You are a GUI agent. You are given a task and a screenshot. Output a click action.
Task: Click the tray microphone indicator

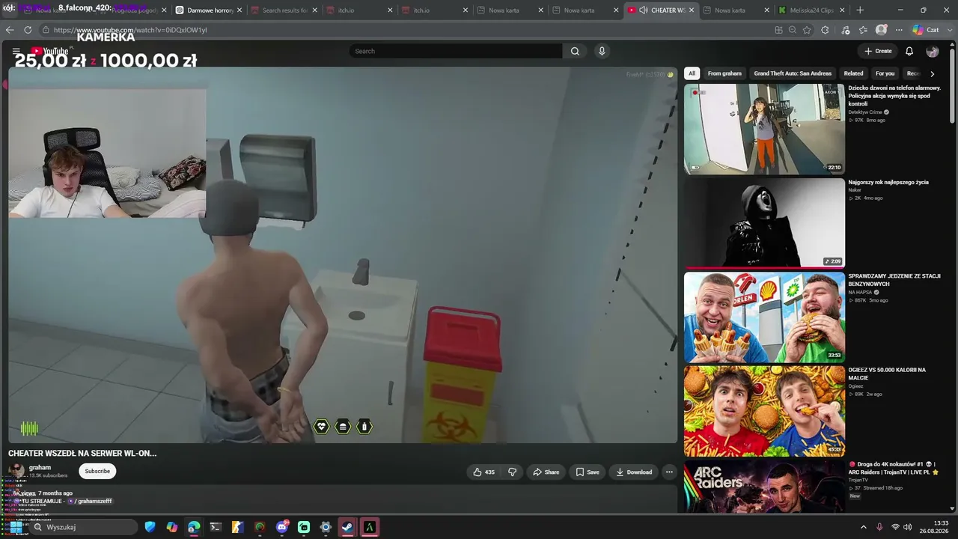879,527
